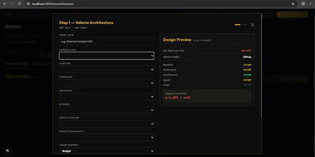Screen dimensions: 315x157
Task: Click the address bar URL
Action: point(53,4)
